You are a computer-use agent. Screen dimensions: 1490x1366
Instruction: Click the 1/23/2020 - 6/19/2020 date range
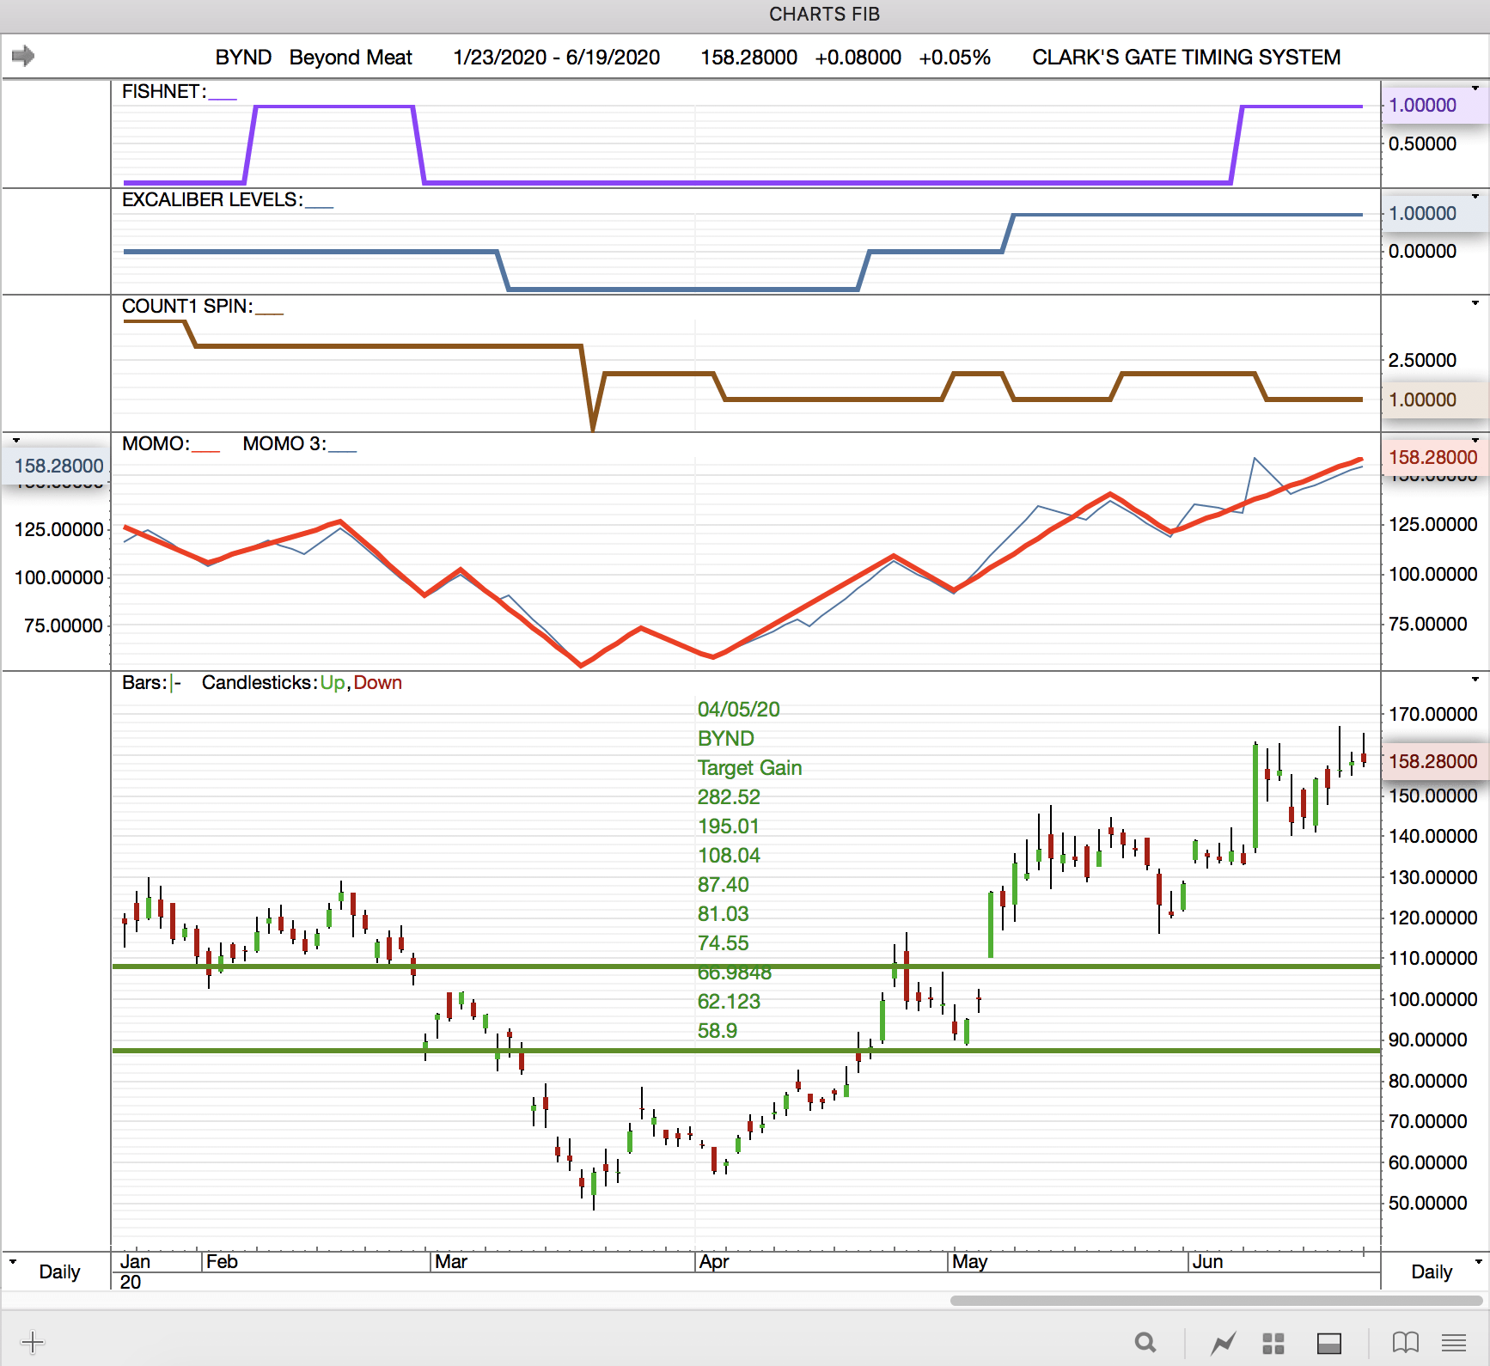pos(557,58)
